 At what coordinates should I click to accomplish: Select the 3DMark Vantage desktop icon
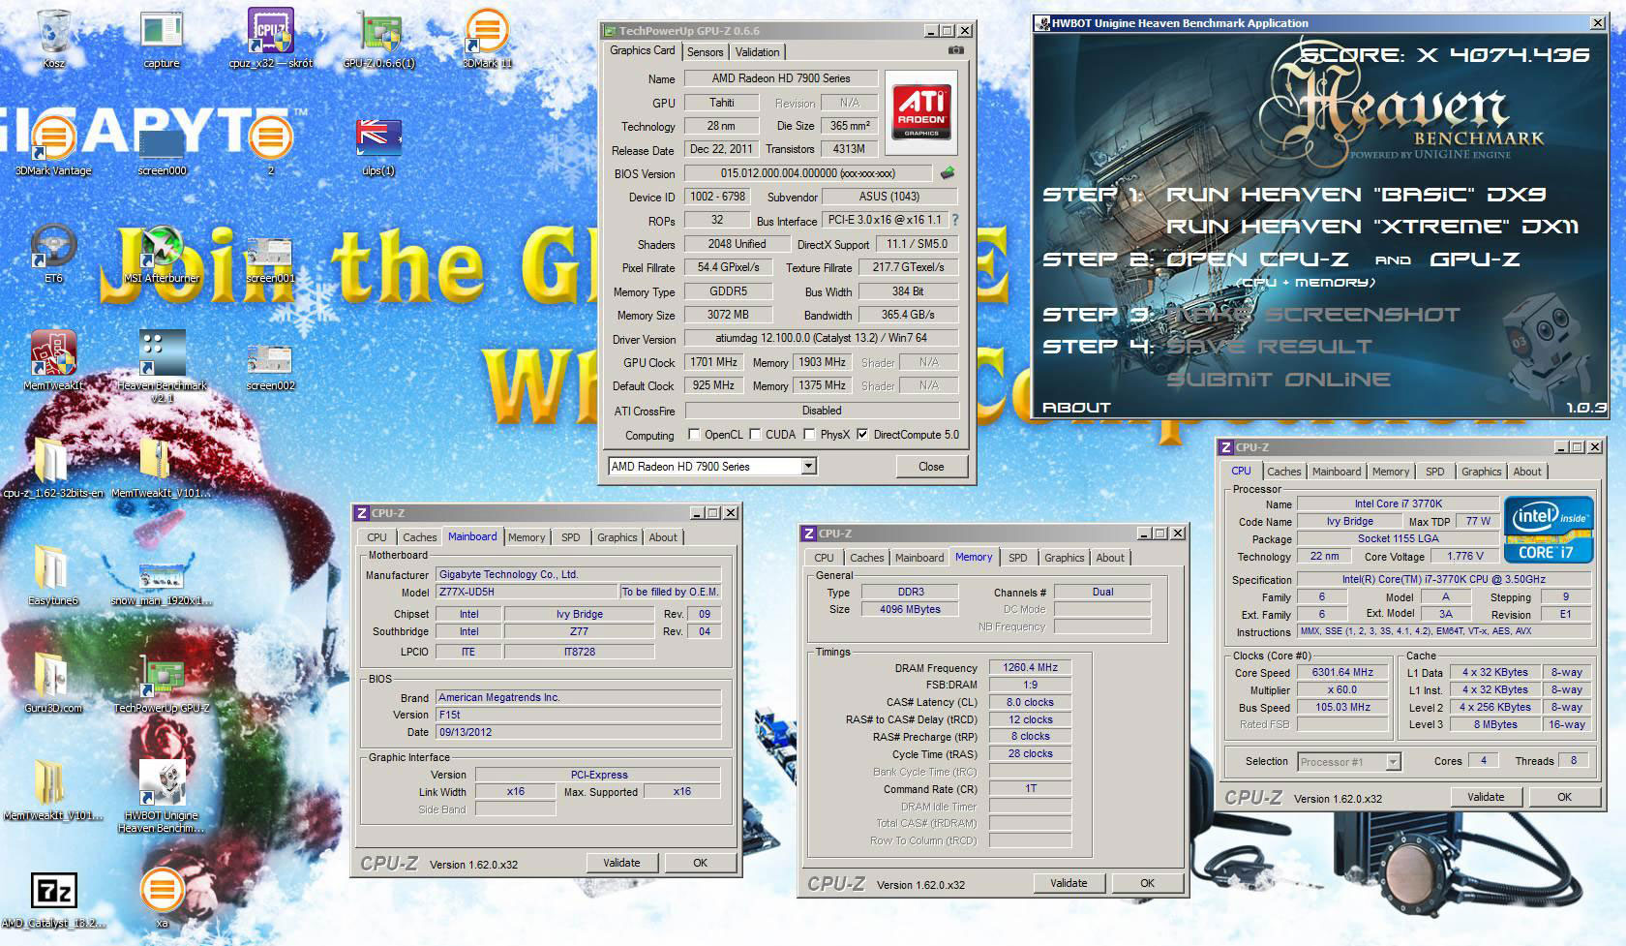(x=54, y=146)
